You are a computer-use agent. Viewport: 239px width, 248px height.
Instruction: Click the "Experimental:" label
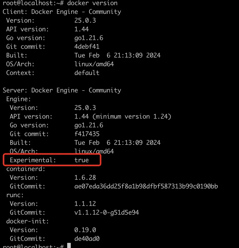coord(33,160)
